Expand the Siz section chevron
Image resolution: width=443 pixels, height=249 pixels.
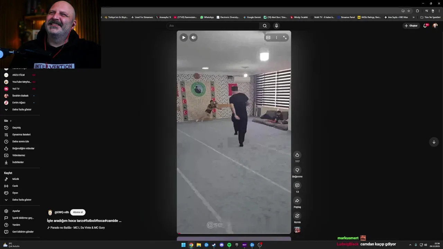click(11, 121)
